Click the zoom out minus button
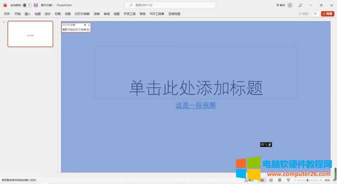Screen dimensions: 337x184 click(295, 181)
